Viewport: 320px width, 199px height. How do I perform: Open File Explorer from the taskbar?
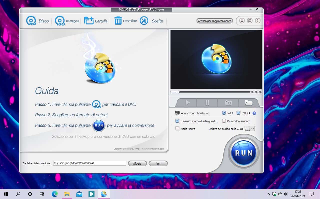tap(67, 194)
